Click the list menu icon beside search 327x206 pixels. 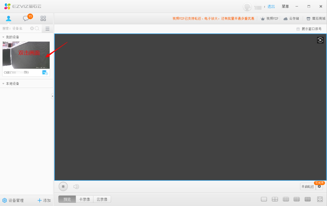coord(47,29)
